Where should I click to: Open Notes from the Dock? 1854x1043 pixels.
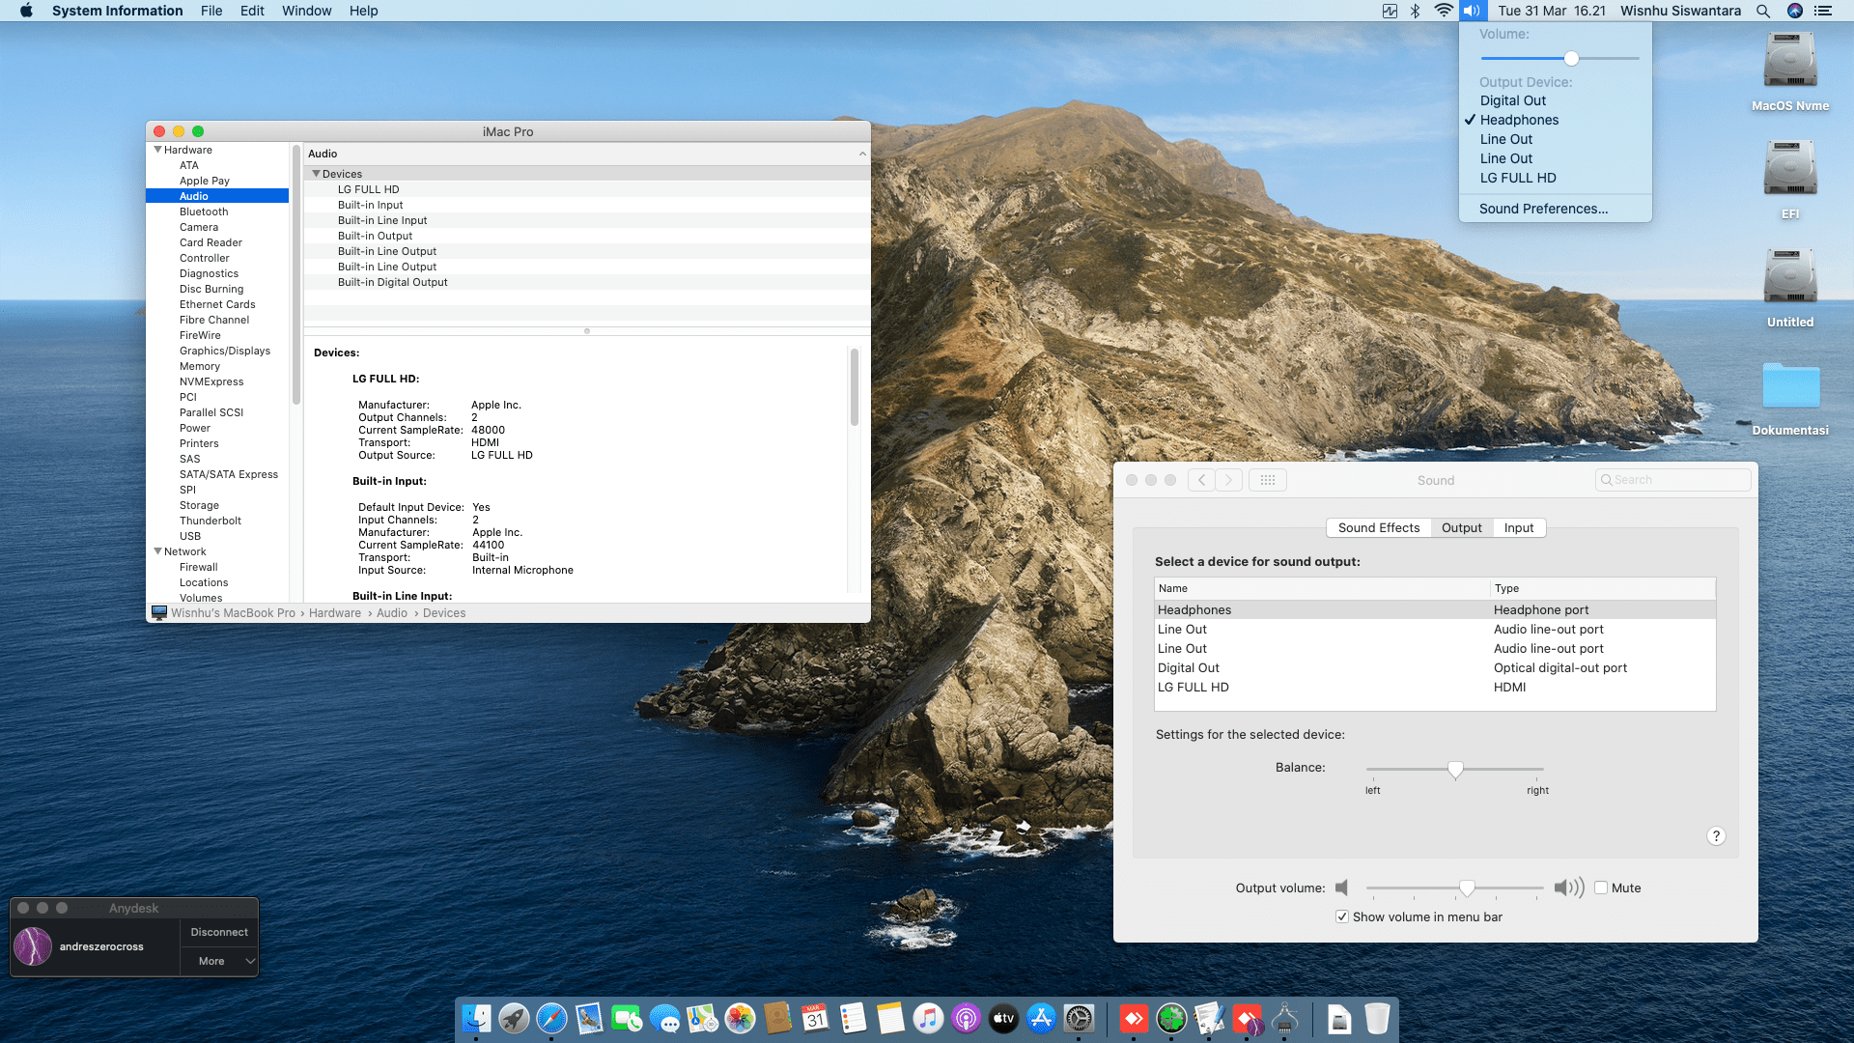(x=890, y=1018)
